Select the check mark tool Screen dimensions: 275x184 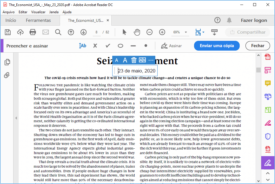tap(108, 46)
